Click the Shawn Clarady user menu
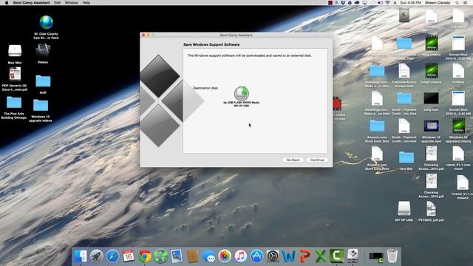The height and width of the screenshot is (266, 473). (438, 3)
